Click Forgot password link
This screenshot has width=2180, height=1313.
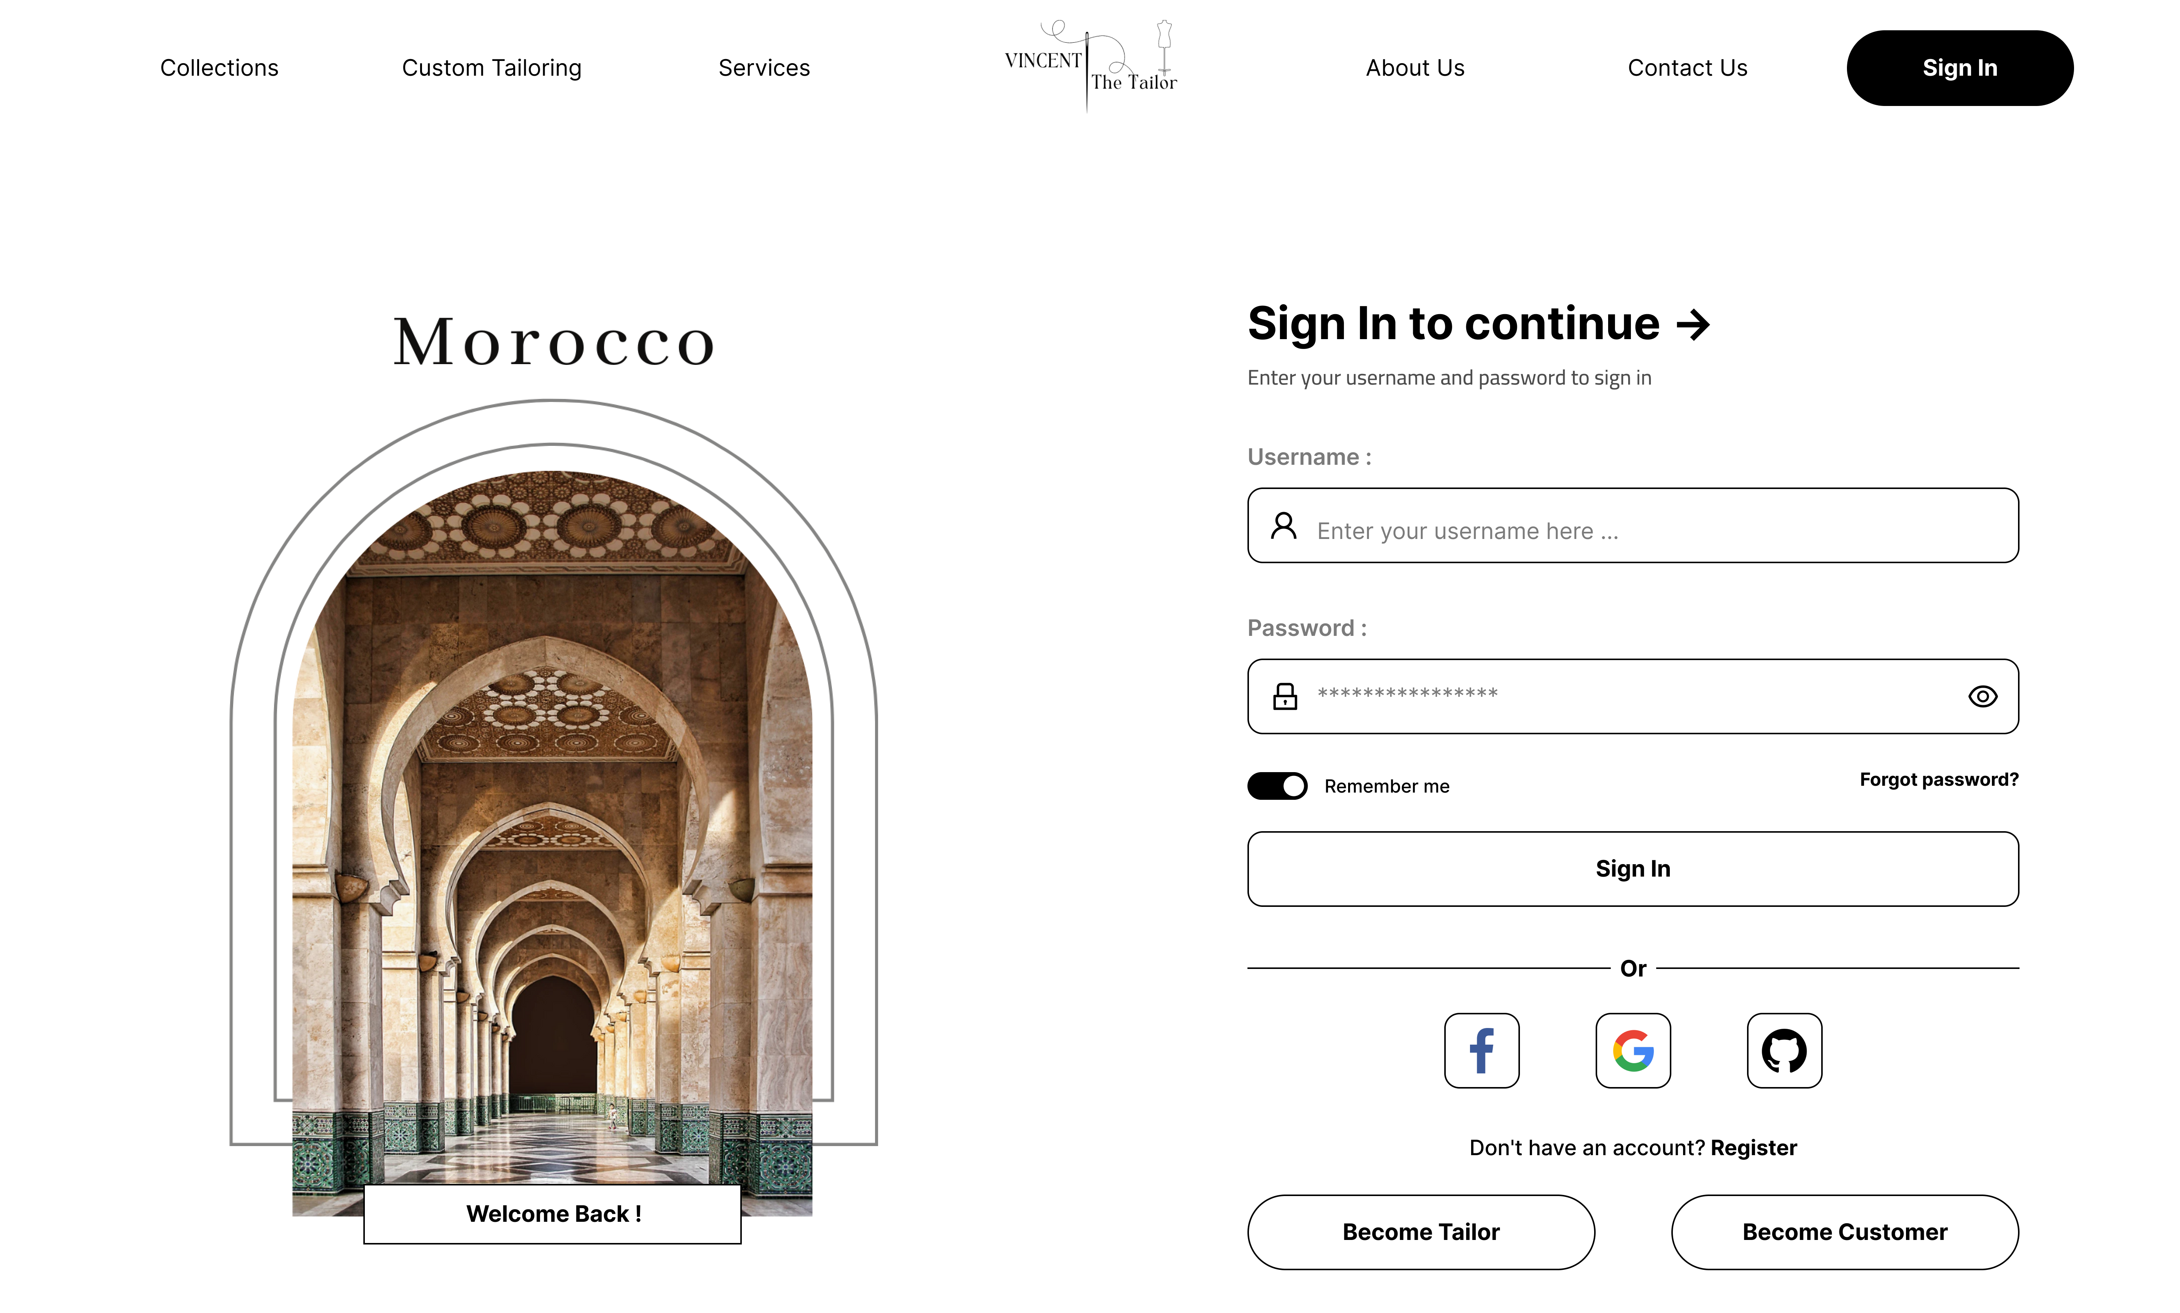1940,779
